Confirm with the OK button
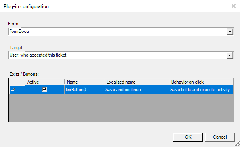Screen dimensions: 240x147 point(188,137)
